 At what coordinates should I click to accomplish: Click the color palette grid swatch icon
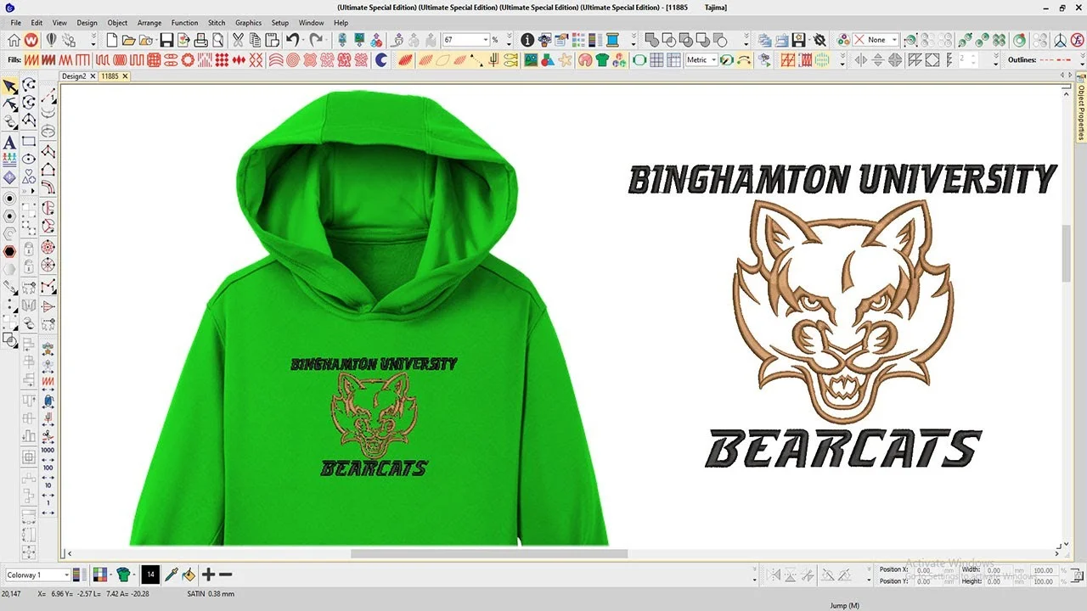tap(99, 575)
